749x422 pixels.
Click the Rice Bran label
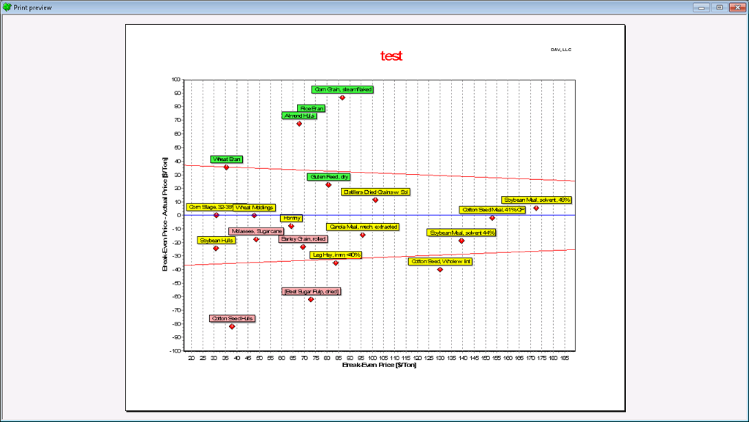click(x=312, y=108)
